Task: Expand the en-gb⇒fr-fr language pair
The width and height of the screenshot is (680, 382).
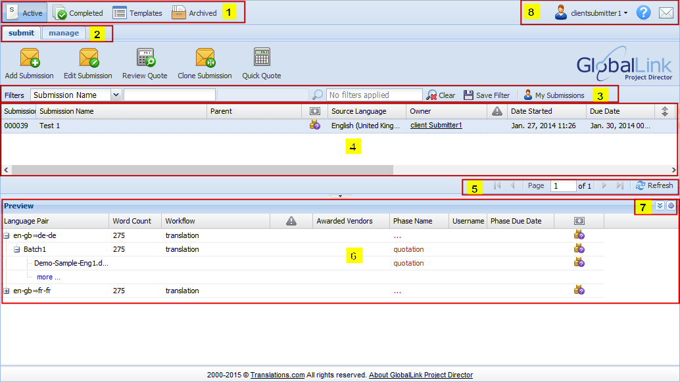Action: pyautogui.click(x=7, y=291)
